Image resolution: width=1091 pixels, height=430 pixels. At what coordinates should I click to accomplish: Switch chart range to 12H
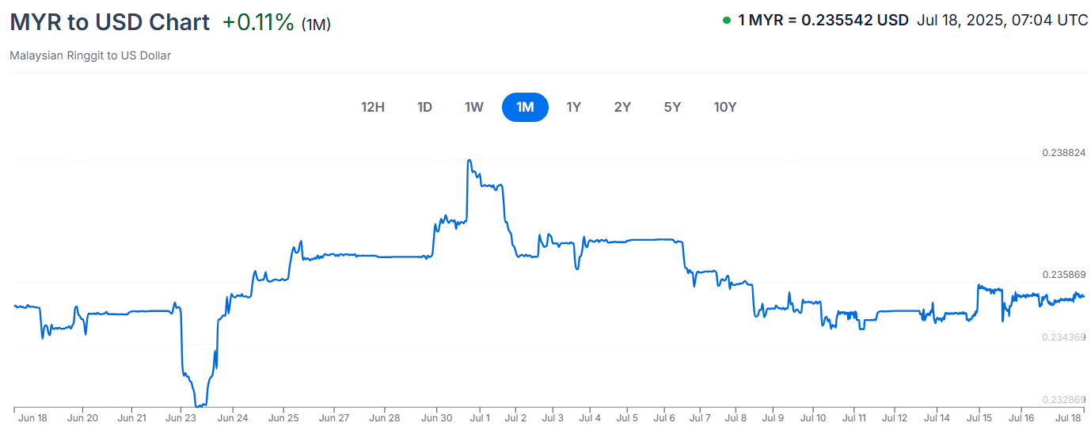[x=373, y=107]
